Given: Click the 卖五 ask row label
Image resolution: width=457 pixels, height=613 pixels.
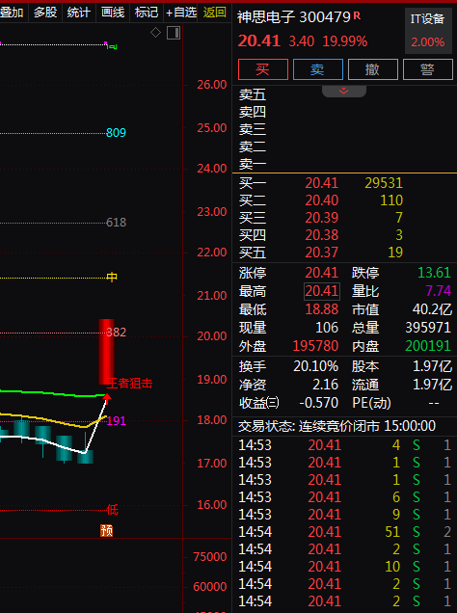Looking at the screenshot, I should (x=253, y=94).
